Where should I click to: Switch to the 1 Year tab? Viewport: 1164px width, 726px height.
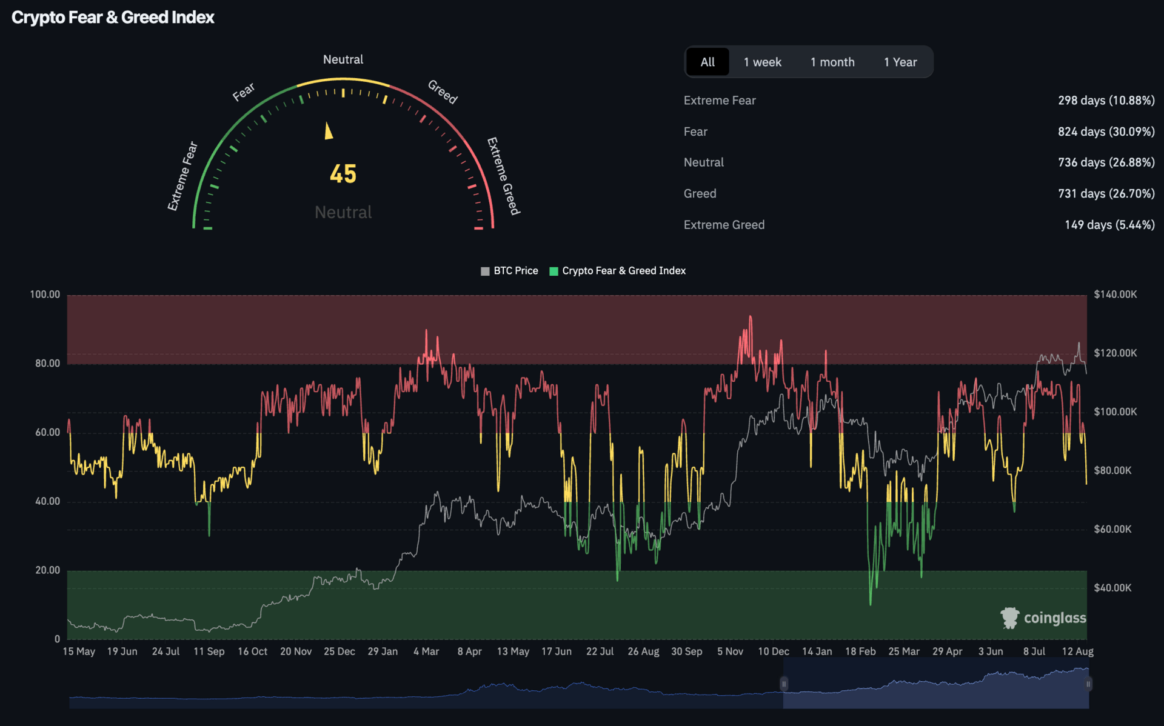point(900,62)
